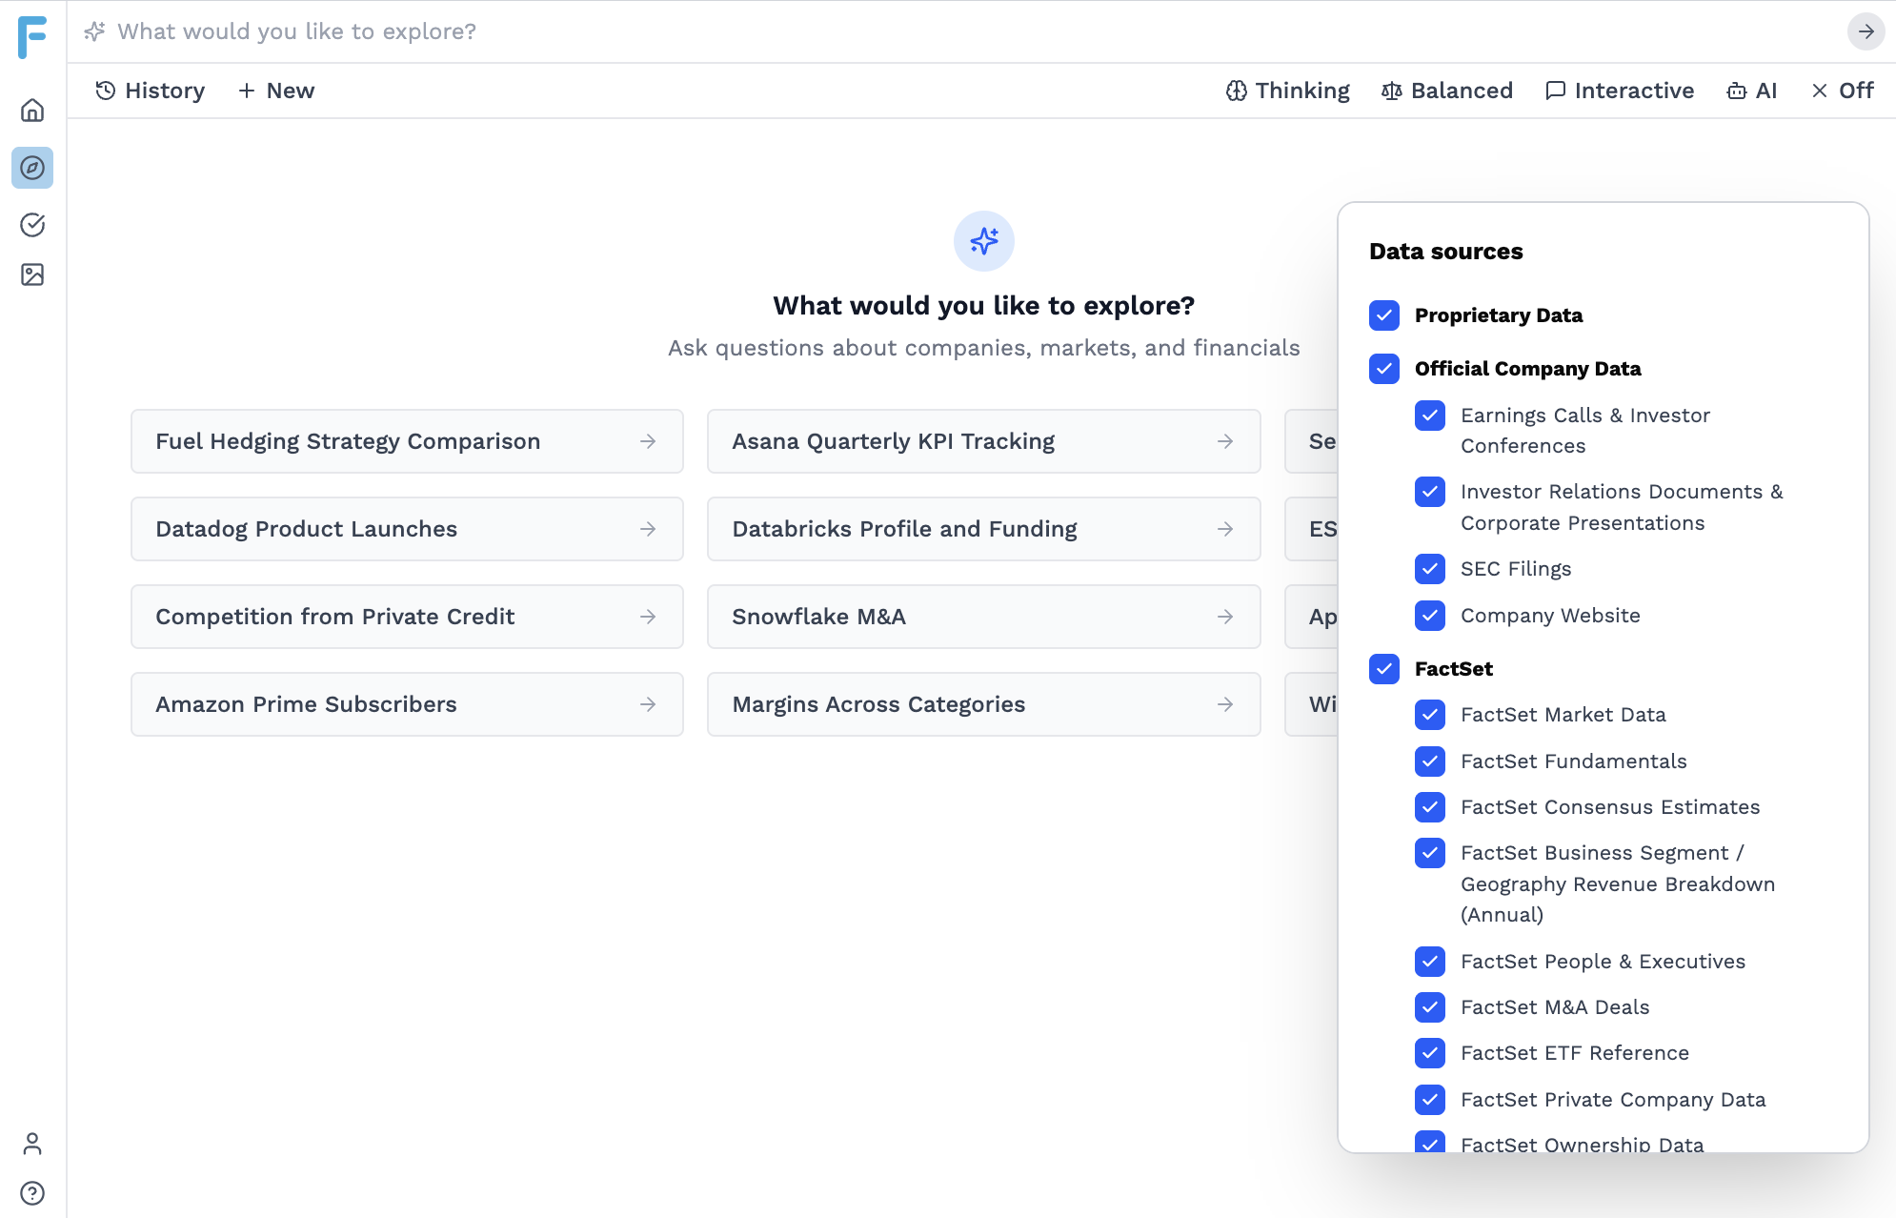Open the image gallery sidebar icon
Image resolution: width=1896 pixels, height=1218 pixels.
point(32,274)
